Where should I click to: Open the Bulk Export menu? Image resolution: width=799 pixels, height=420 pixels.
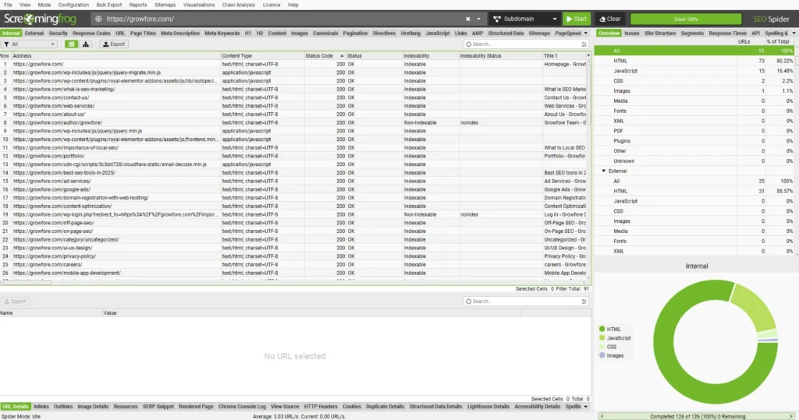point(109,5)
